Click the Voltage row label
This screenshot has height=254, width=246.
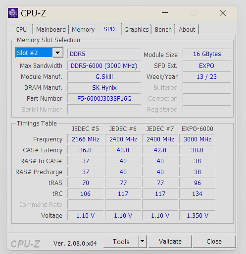(x=51, y=216)
